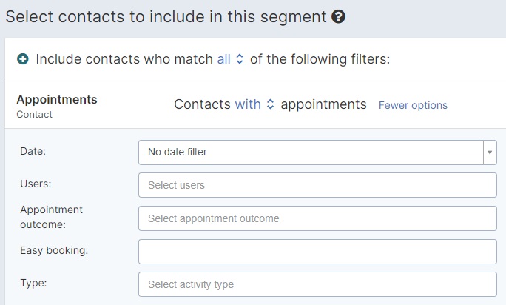Click the Appointment outcome label
Screen dimensions: 506x305
(51, 217)
